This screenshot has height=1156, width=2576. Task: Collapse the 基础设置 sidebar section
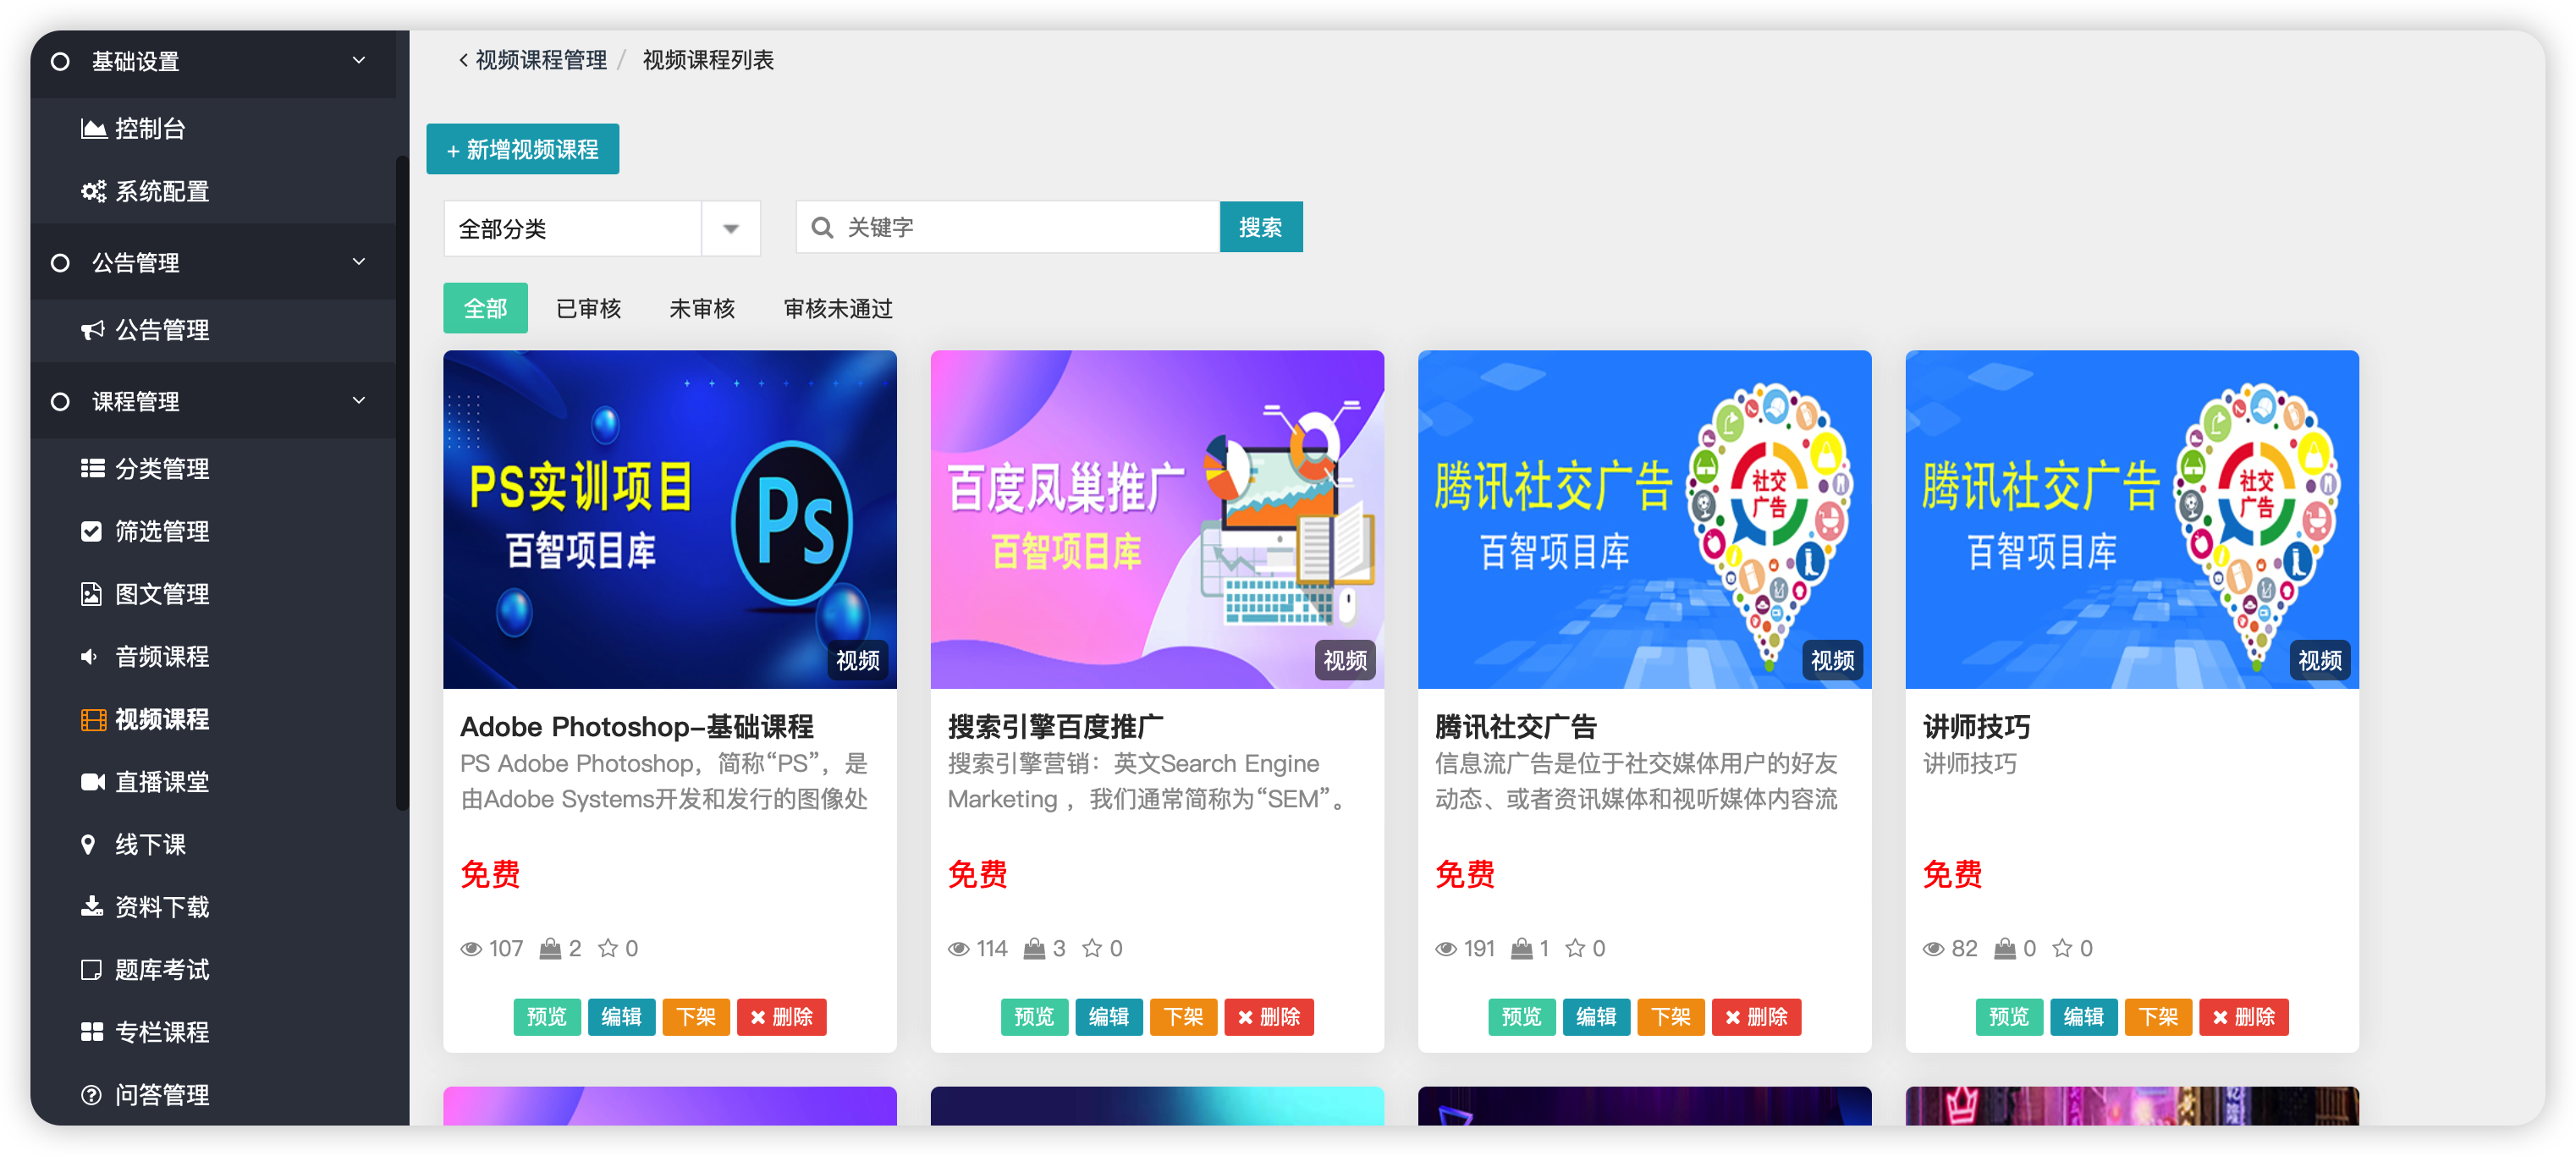pos(359,61)
